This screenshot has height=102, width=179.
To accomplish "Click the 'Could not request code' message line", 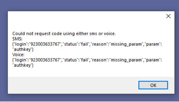I will (x=64, y=33).
